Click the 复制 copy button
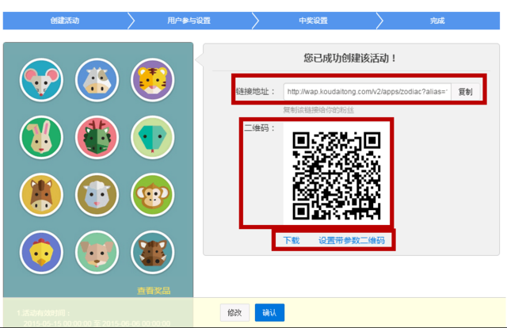Viewport: 507px width, 328px height. point(465,92)
